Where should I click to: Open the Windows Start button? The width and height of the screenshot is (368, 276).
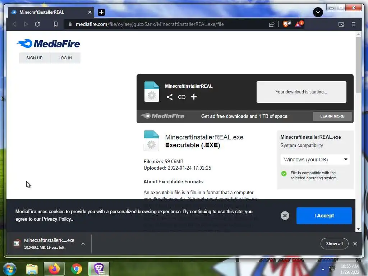tap(9, 269)
